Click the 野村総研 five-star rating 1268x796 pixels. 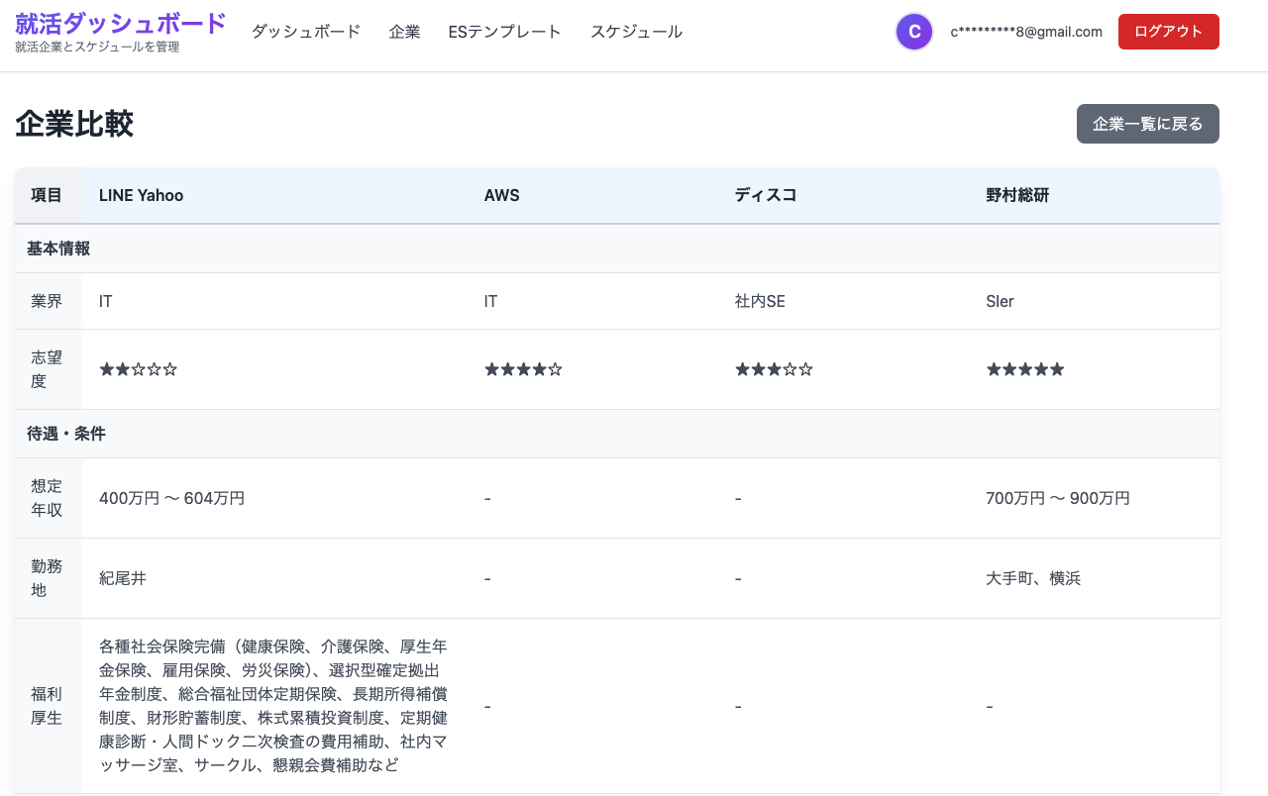(x=1025, y=369)
